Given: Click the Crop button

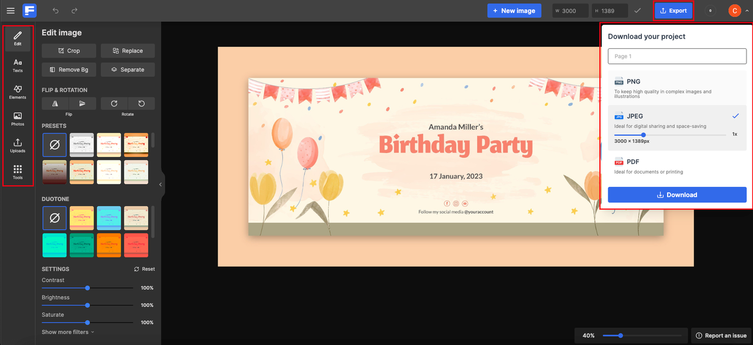Looking at the screenshot, I should point(69,51).
